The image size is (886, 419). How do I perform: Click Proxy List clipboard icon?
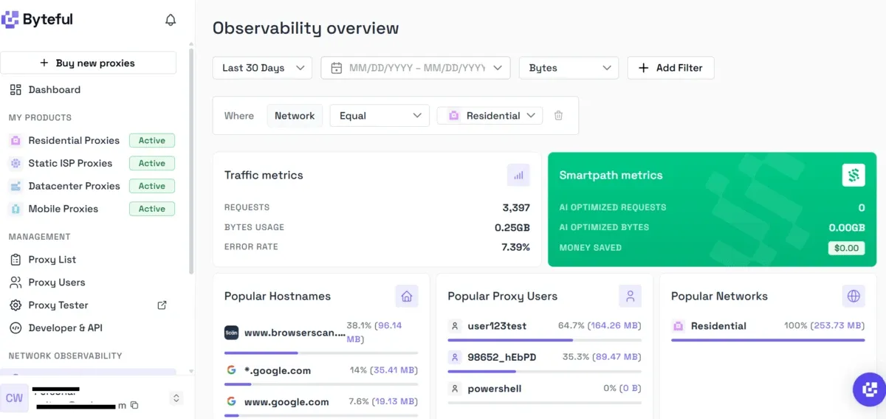16,260
